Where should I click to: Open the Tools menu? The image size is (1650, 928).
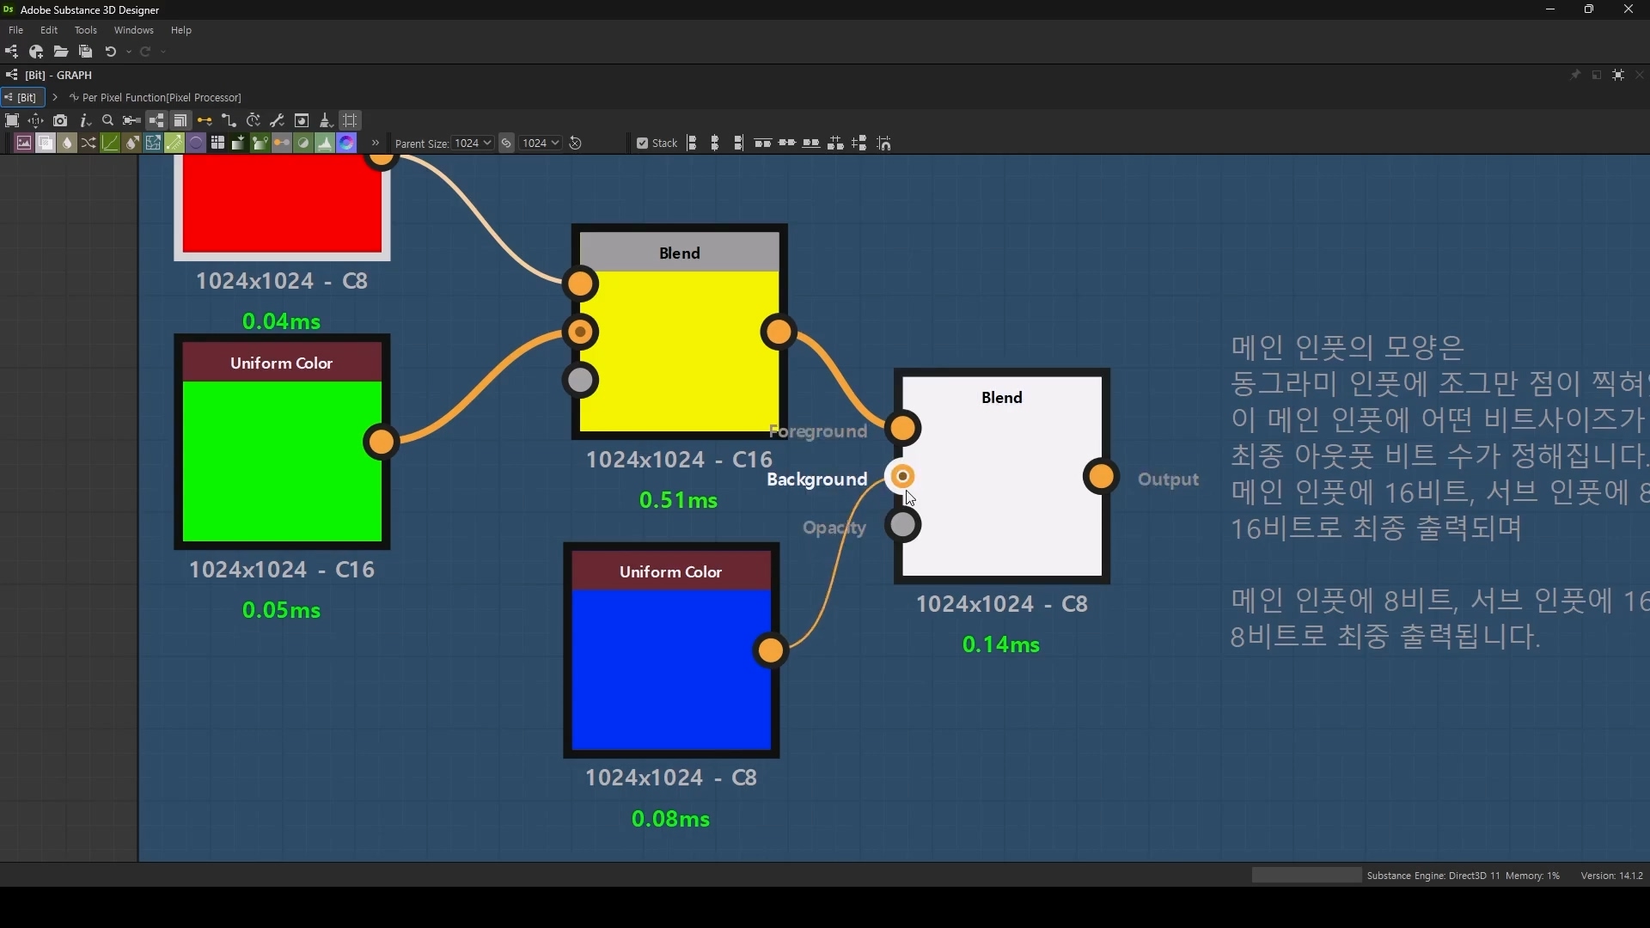click(x=85, y=30)
